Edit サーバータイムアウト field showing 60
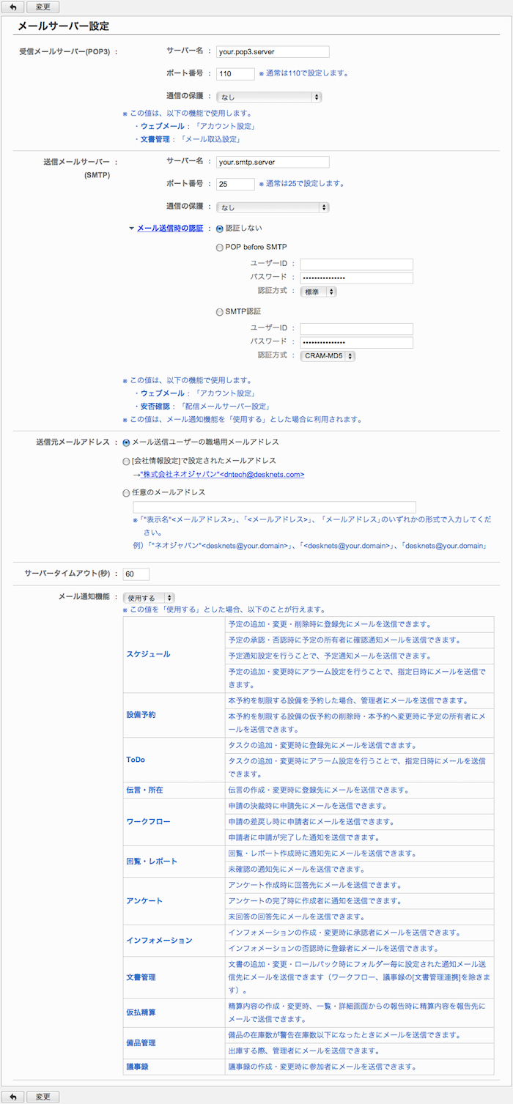 [136, 574]
